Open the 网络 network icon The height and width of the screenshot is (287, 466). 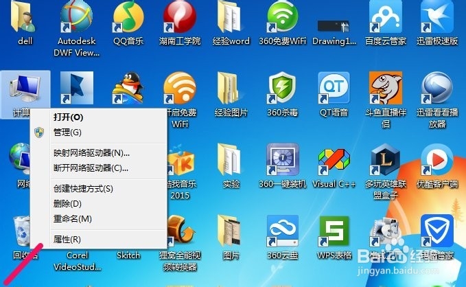tap(20, 159)
